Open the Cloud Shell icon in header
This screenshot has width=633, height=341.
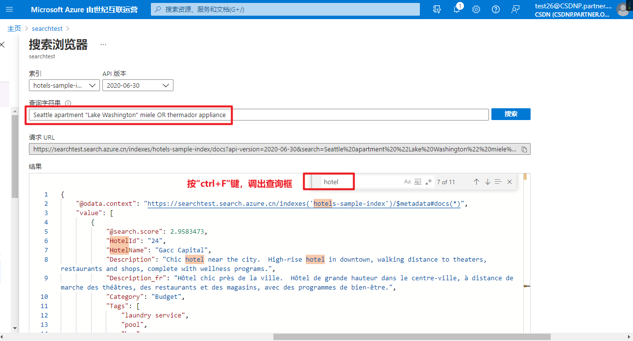(437, 9)
